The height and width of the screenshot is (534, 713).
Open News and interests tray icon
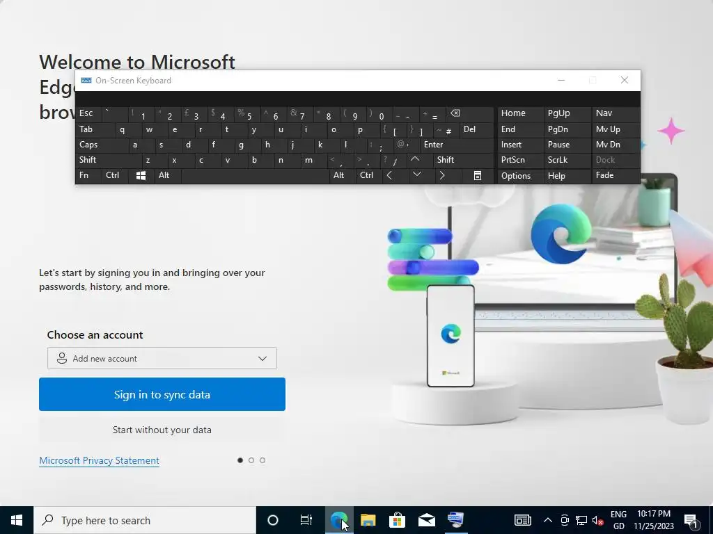[x=522, y=520]
